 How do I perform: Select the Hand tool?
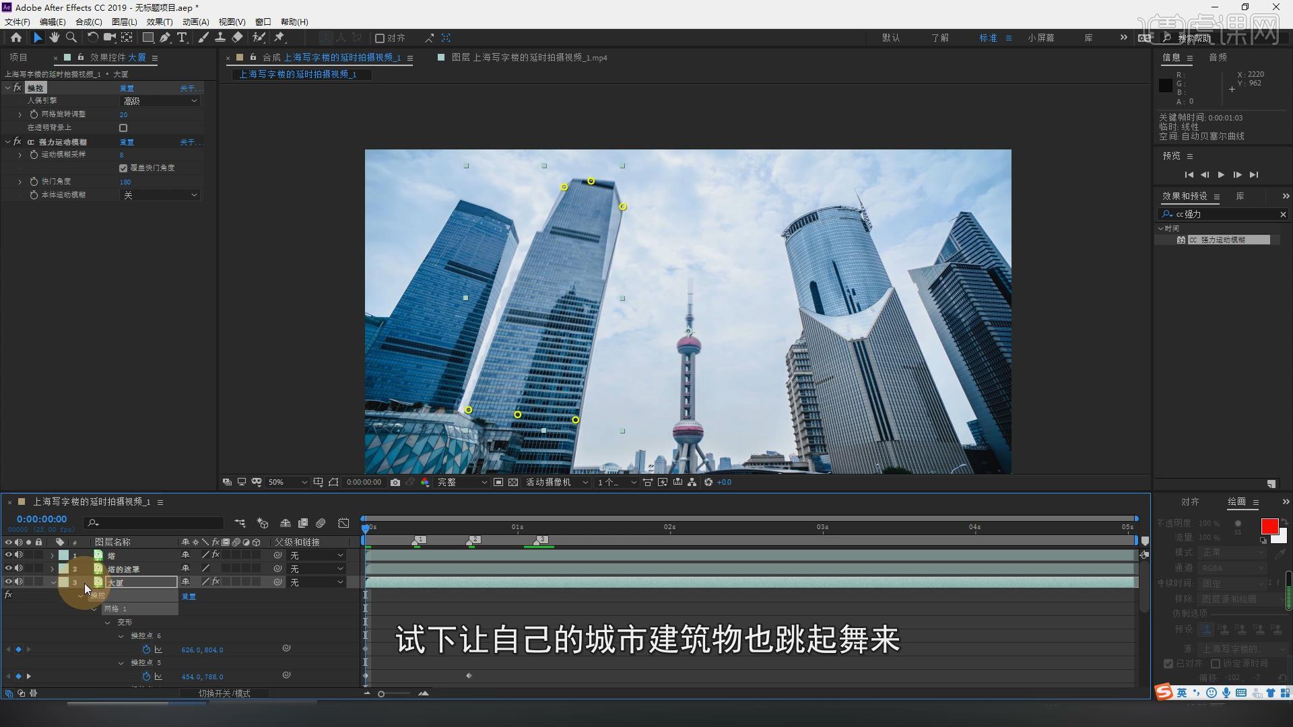pyautogui.click(x=55, y=38)
